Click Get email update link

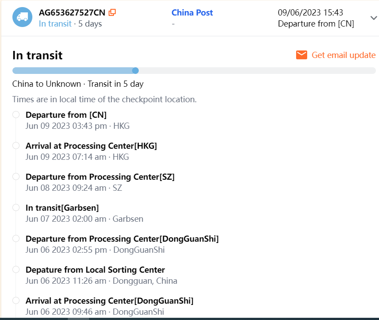tap(344, 55)
